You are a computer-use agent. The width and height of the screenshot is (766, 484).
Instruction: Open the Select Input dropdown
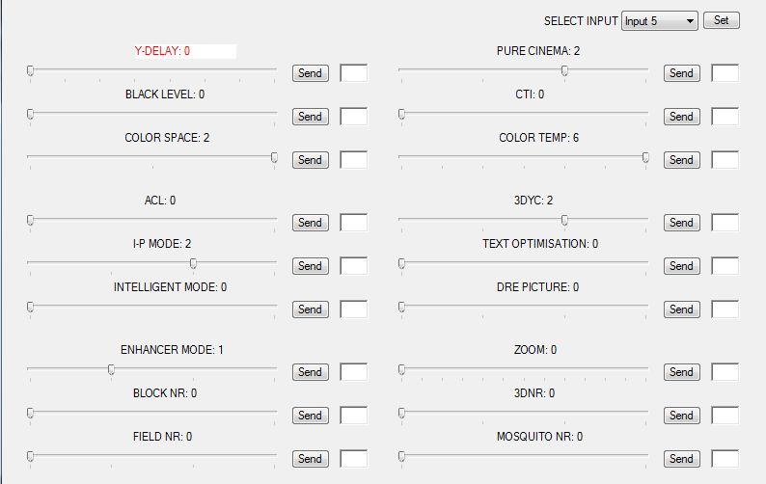coord(660,20)
